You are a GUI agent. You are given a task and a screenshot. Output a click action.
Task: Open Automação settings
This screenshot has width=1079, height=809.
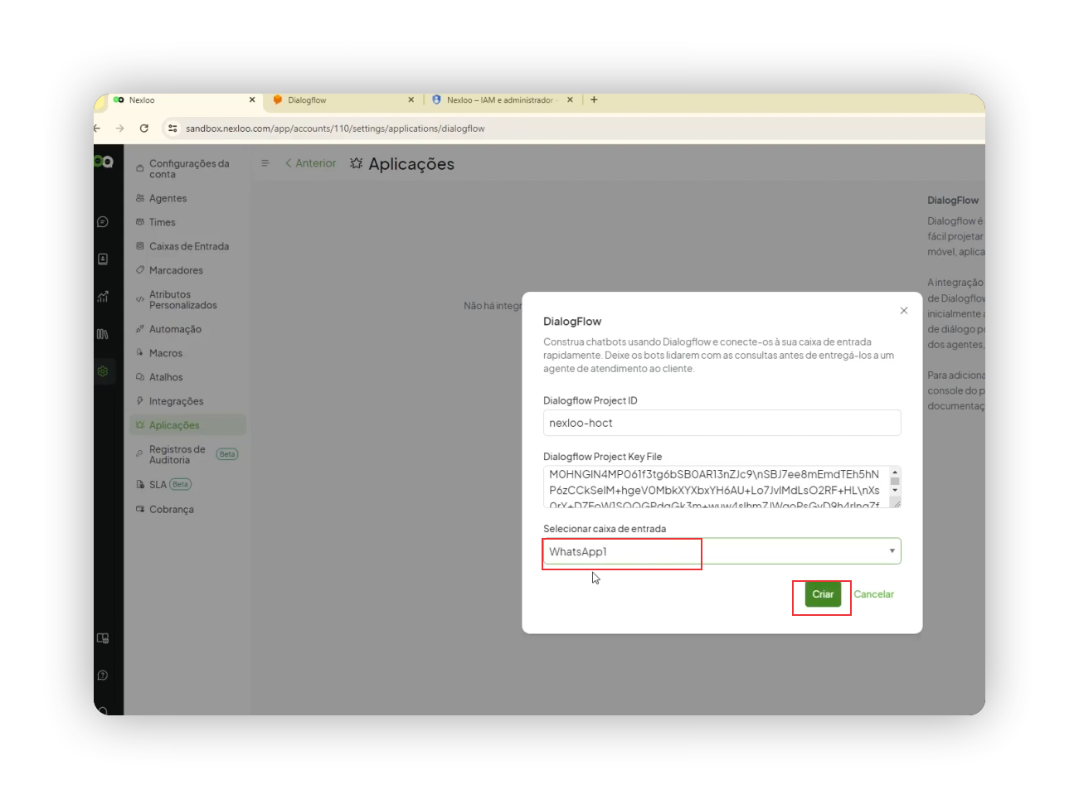click(174, 329)
